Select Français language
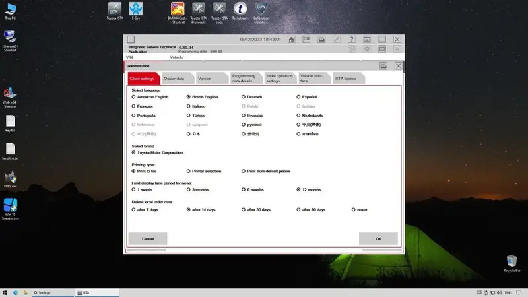Viewport: 528px width, 297px height. (134, 106)
